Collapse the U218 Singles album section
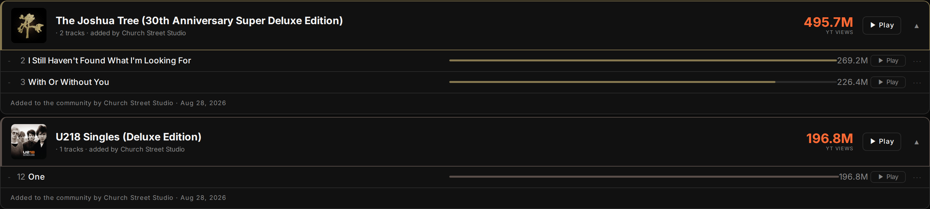 [x=916, y=142]
